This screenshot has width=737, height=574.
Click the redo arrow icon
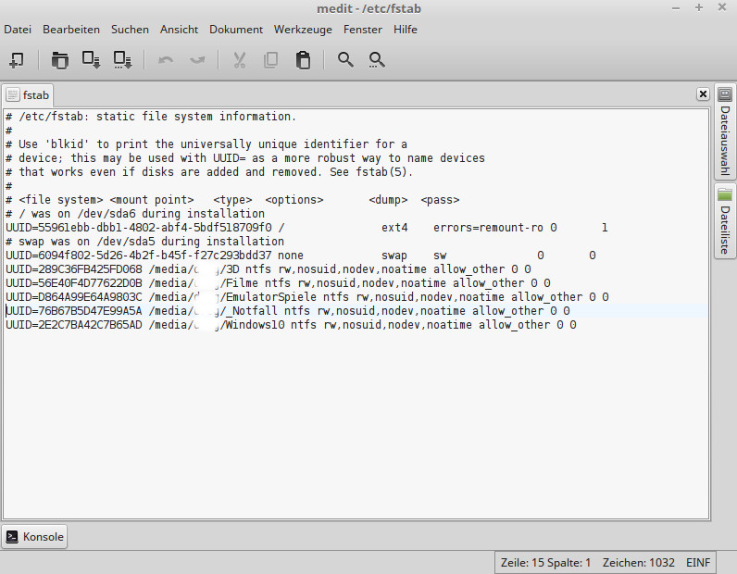197,60
